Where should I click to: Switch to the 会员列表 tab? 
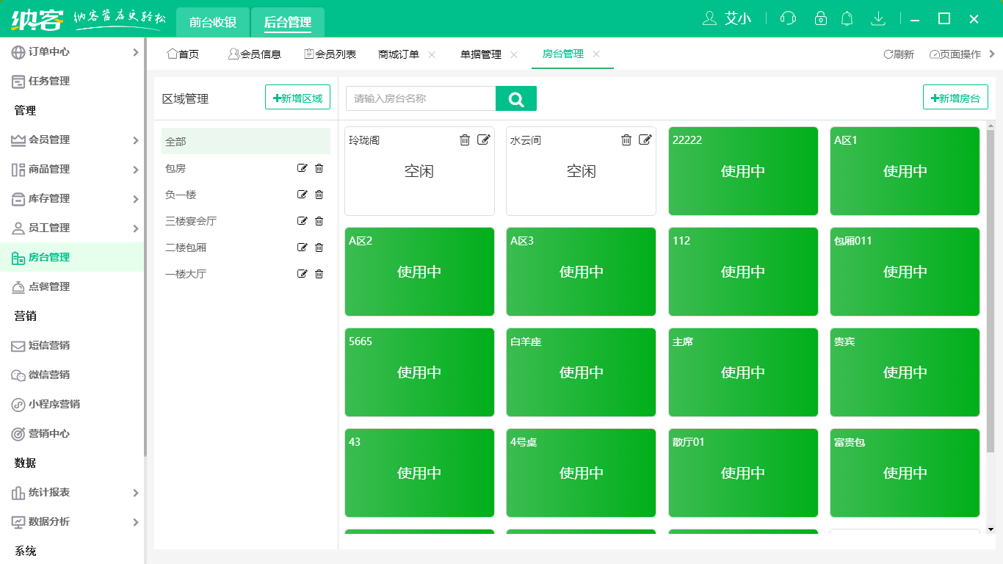(x=330, y=54)
